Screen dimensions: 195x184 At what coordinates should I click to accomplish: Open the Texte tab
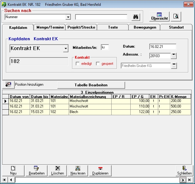coord(113,27)
